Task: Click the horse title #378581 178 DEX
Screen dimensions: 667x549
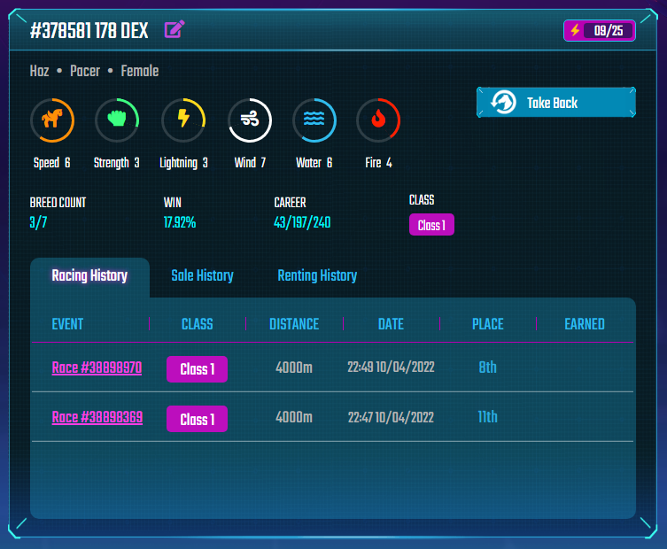Action: click(89, 31)
